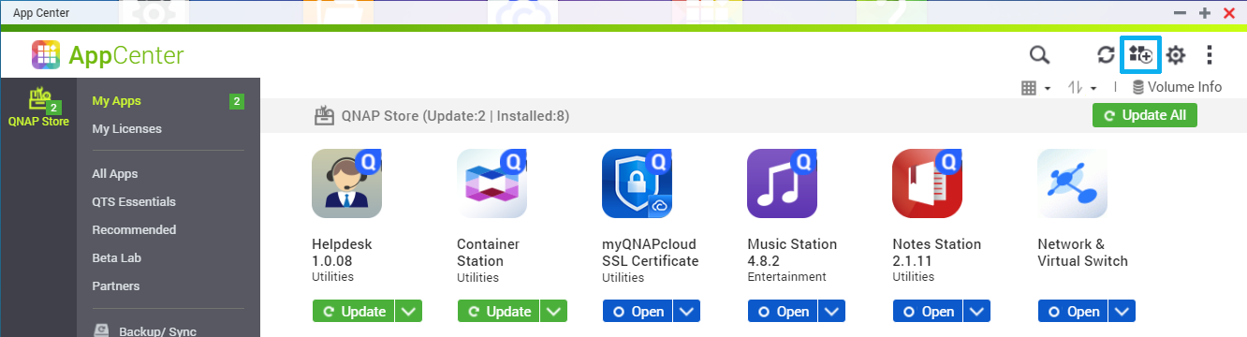Click the Notes Station app icon
Screen dimensions: 1247x337
tap(927, 183)
